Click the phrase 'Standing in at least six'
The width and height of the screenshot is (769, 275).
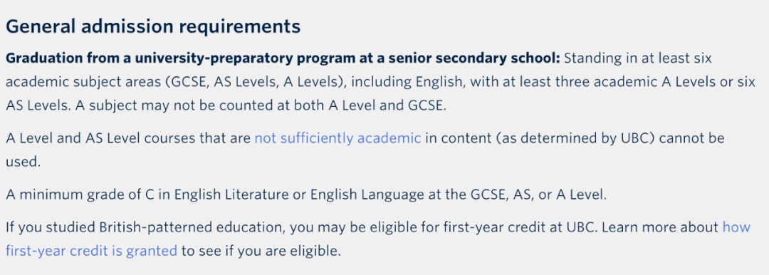[x=637, y=58]
